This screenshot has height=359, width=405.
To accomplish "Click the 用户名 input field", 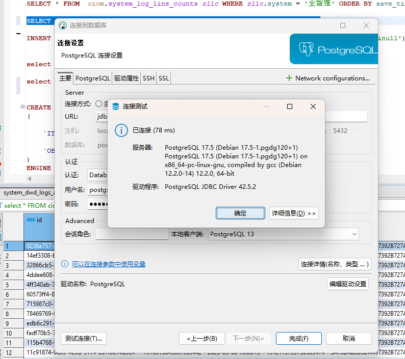I will point(98,190).
